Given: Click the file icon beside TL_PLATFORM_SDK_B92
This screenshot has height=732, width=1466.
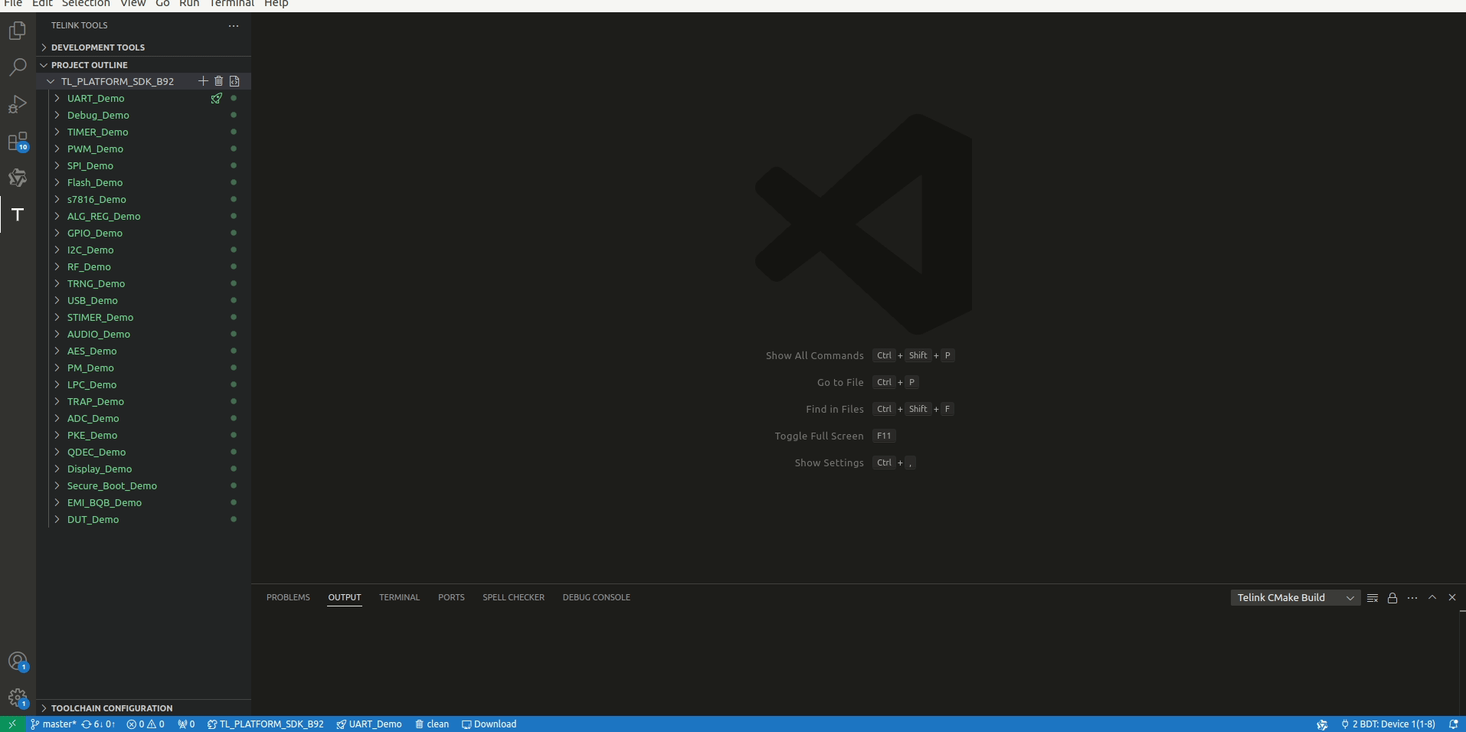Looking at the screenshot, I should coord(234,81).
